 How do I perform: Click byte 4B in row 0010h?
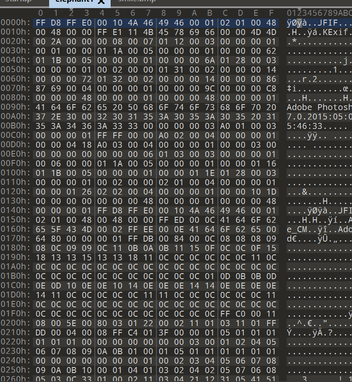(148, 32)
